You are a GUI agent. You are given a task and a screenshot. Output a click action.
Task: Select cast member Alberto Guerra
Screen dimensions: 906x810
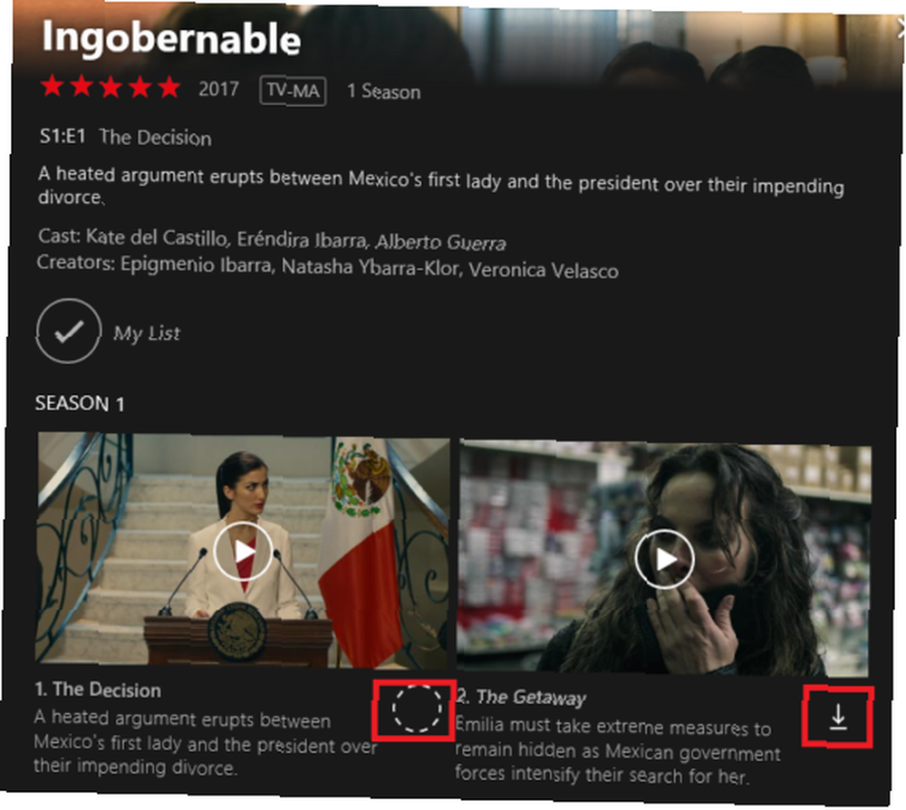click(441, 242)
